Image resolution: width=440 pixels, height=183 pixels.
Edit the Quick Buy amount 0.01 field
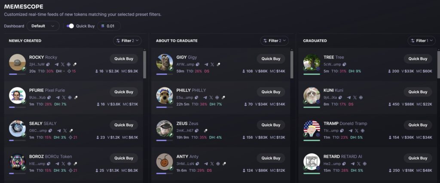[x=109, y=26]
